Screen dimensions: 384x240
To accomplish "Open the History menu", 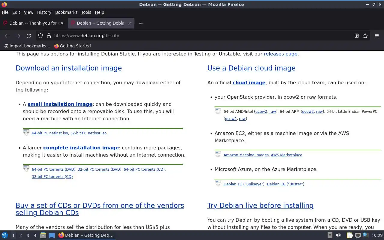I will click(x=44, y=12).
